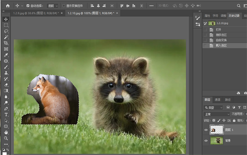
Task: Create new document from current state icon
Action: coord(238,93)
